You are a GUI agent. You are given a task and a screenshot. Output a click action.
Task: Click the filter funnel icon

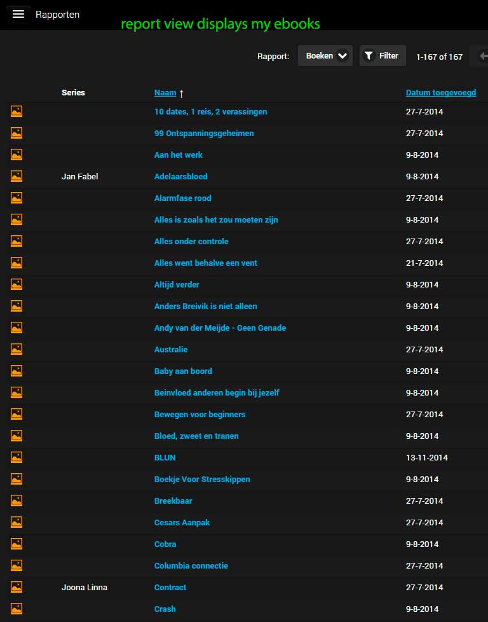369,55
